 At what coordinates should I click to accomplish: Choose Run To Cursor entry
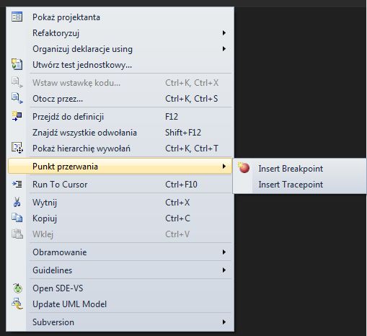(120, 185)
